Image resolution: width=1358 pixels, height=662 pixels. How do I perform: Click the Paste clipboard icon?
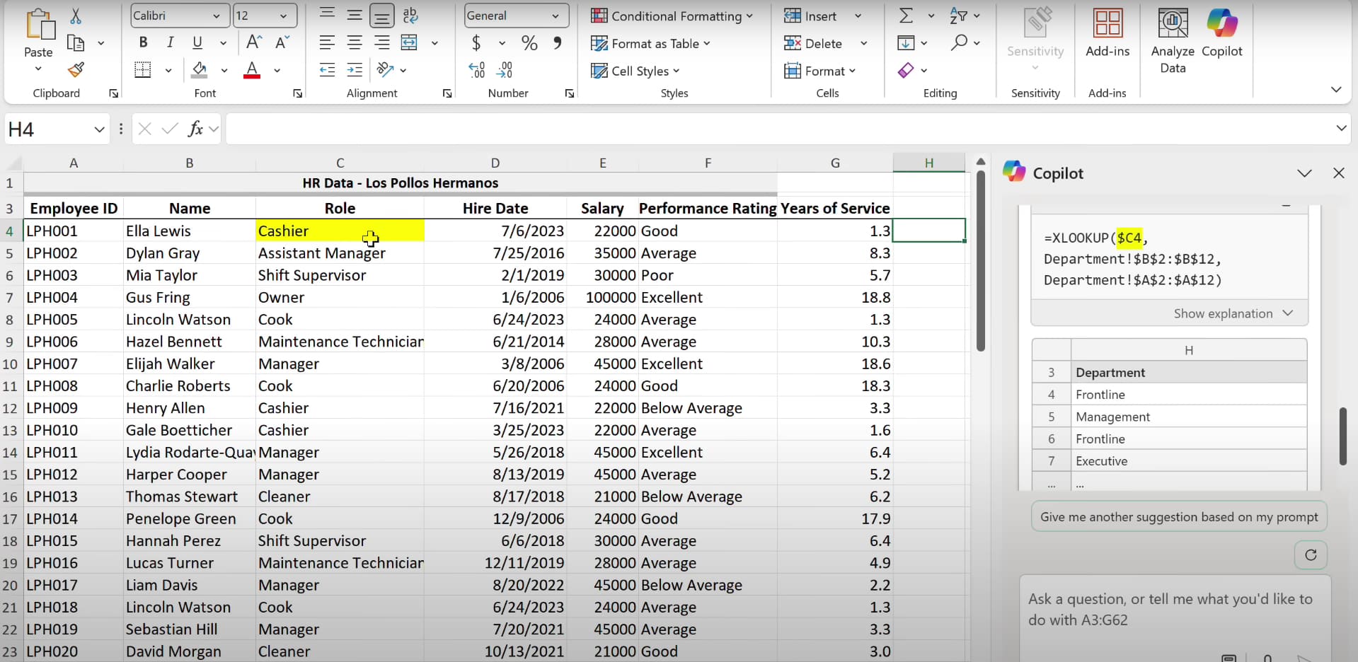[39, 25]
